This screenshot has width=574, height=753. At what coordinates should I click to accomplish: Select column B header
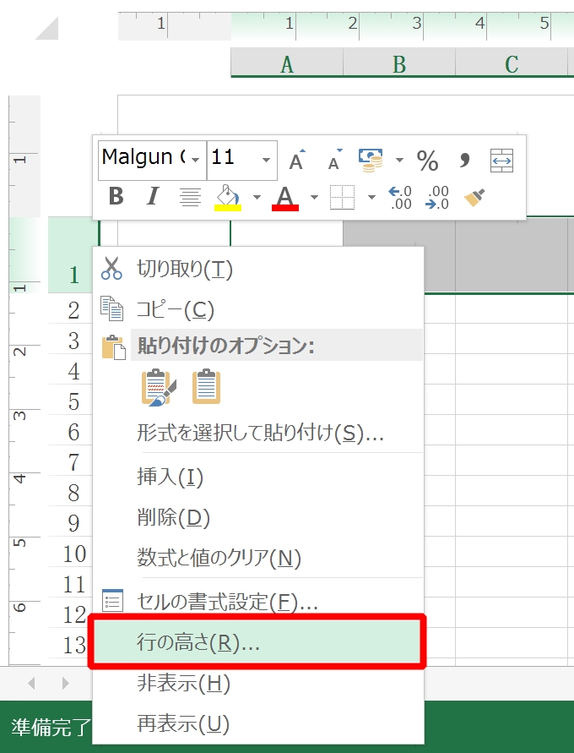pos(399,64)
